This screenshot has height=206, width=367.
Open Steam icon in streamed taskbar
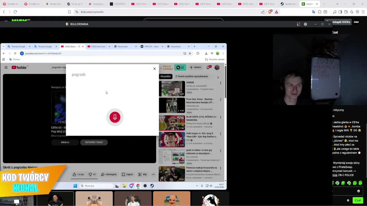[152, 186]
